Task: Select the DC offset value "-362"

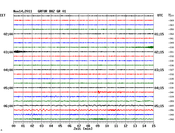Action: click(171, 34)
